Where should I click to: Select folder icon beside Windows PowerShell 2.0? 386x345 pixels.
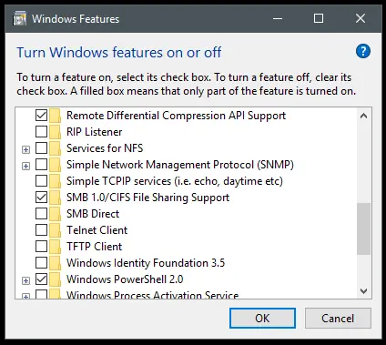pyautogui.click(x=55, y=279)
